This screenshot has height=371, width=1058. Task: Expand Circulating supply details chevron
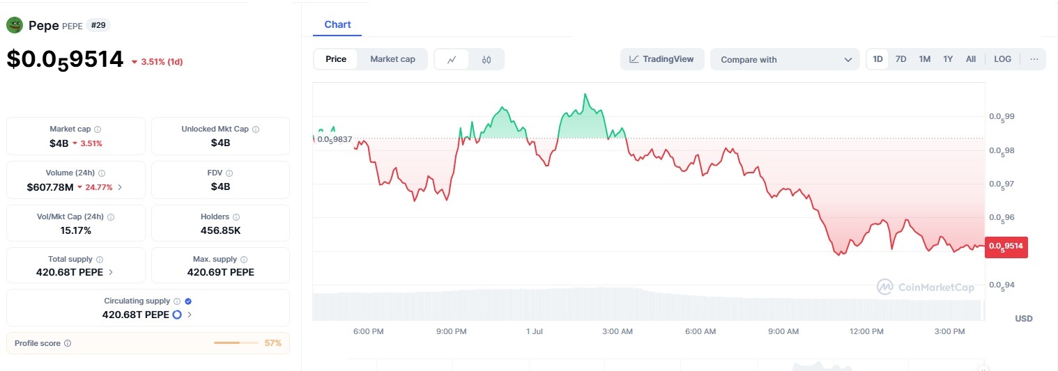click(x=190, y=315)
